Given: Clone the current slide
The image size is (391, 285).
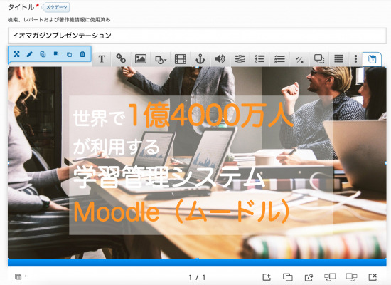Looking at the screenshot, I should click(288, 277).
